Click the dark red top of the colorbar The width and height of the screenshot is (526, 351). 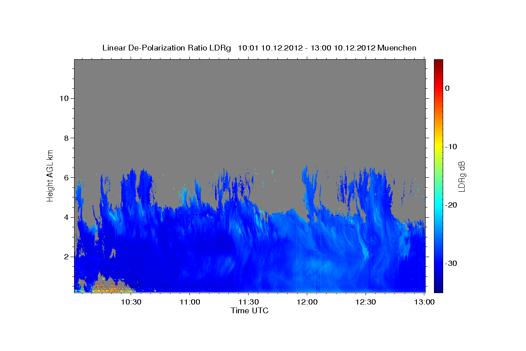tap(438, 63)
